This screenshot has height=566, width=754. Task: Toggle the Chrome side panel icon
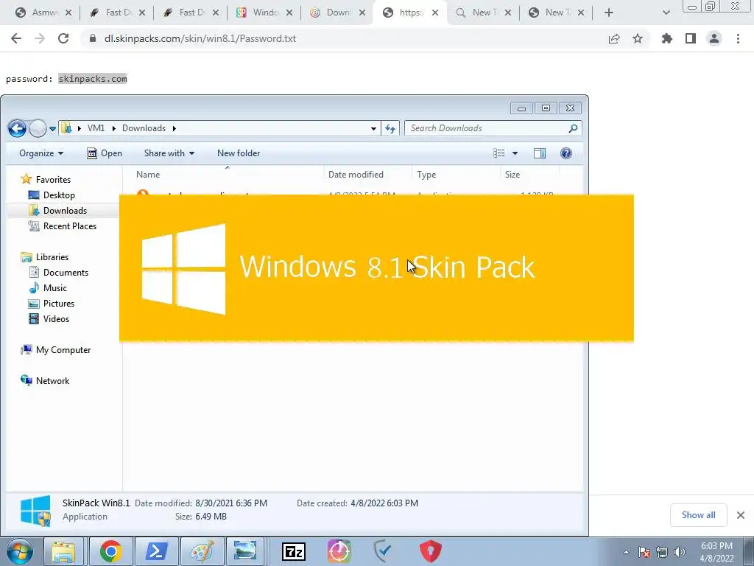(691, 38)
